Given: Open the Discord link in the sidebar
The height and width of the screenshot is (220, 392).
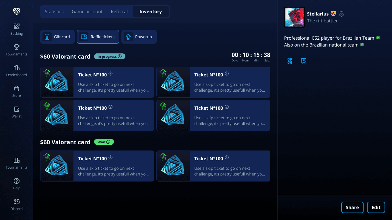Looking at the screenshot, I should pyautogui.click(x=17, y=205).
